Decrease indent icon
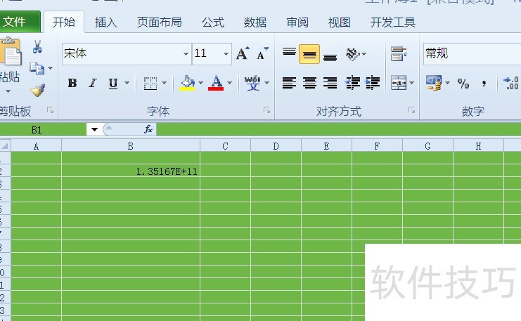Image resolution: width=521 pixels, height=321 pixels. (352, 83)
